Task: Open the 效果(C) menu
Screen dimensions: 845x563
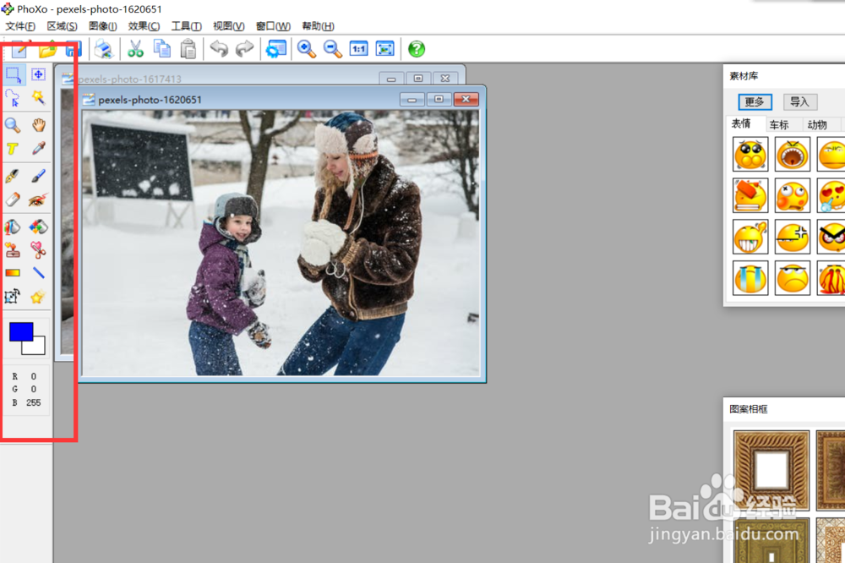Action: pos(144,26)
